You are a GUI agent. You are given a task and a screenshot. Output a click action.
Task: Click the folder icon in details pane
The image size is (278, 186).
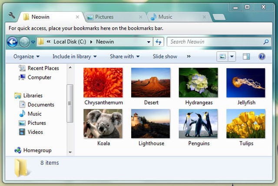pyautogui.click(x=21, y=168)
